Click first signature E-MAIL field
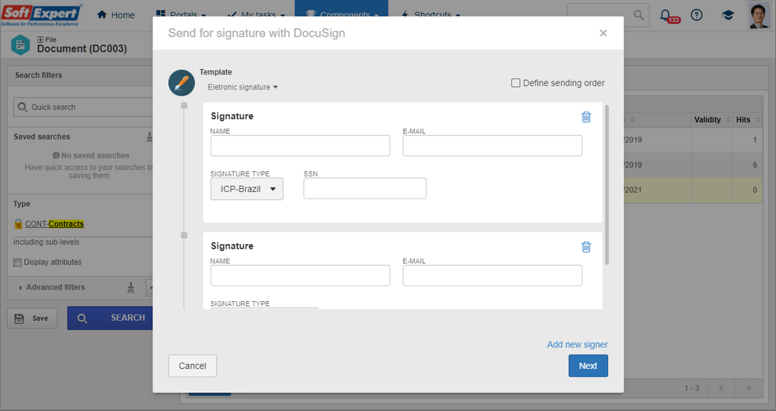This screenshot has width=776, height=411. point(492,146)
